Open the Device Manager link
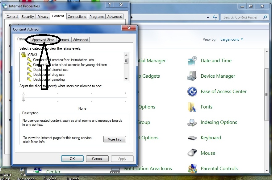This screenshot has height=180, width=272. pos(218,76)
